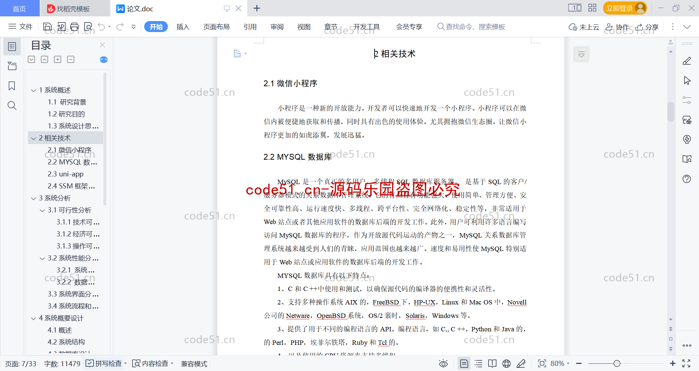The image size is (699, 371).
Task: Open Print Preview icon
Action: point(88,27)
